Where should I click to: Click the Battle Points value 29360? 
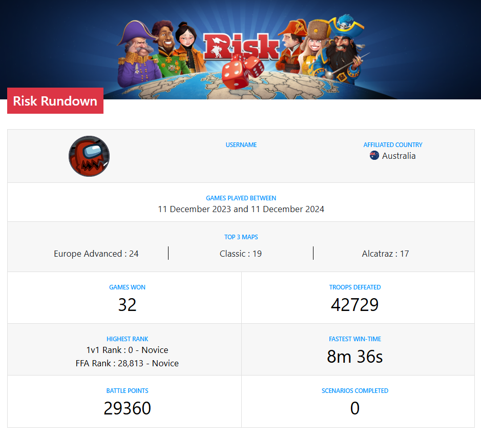pyautogui.click(x=128, y=408)
